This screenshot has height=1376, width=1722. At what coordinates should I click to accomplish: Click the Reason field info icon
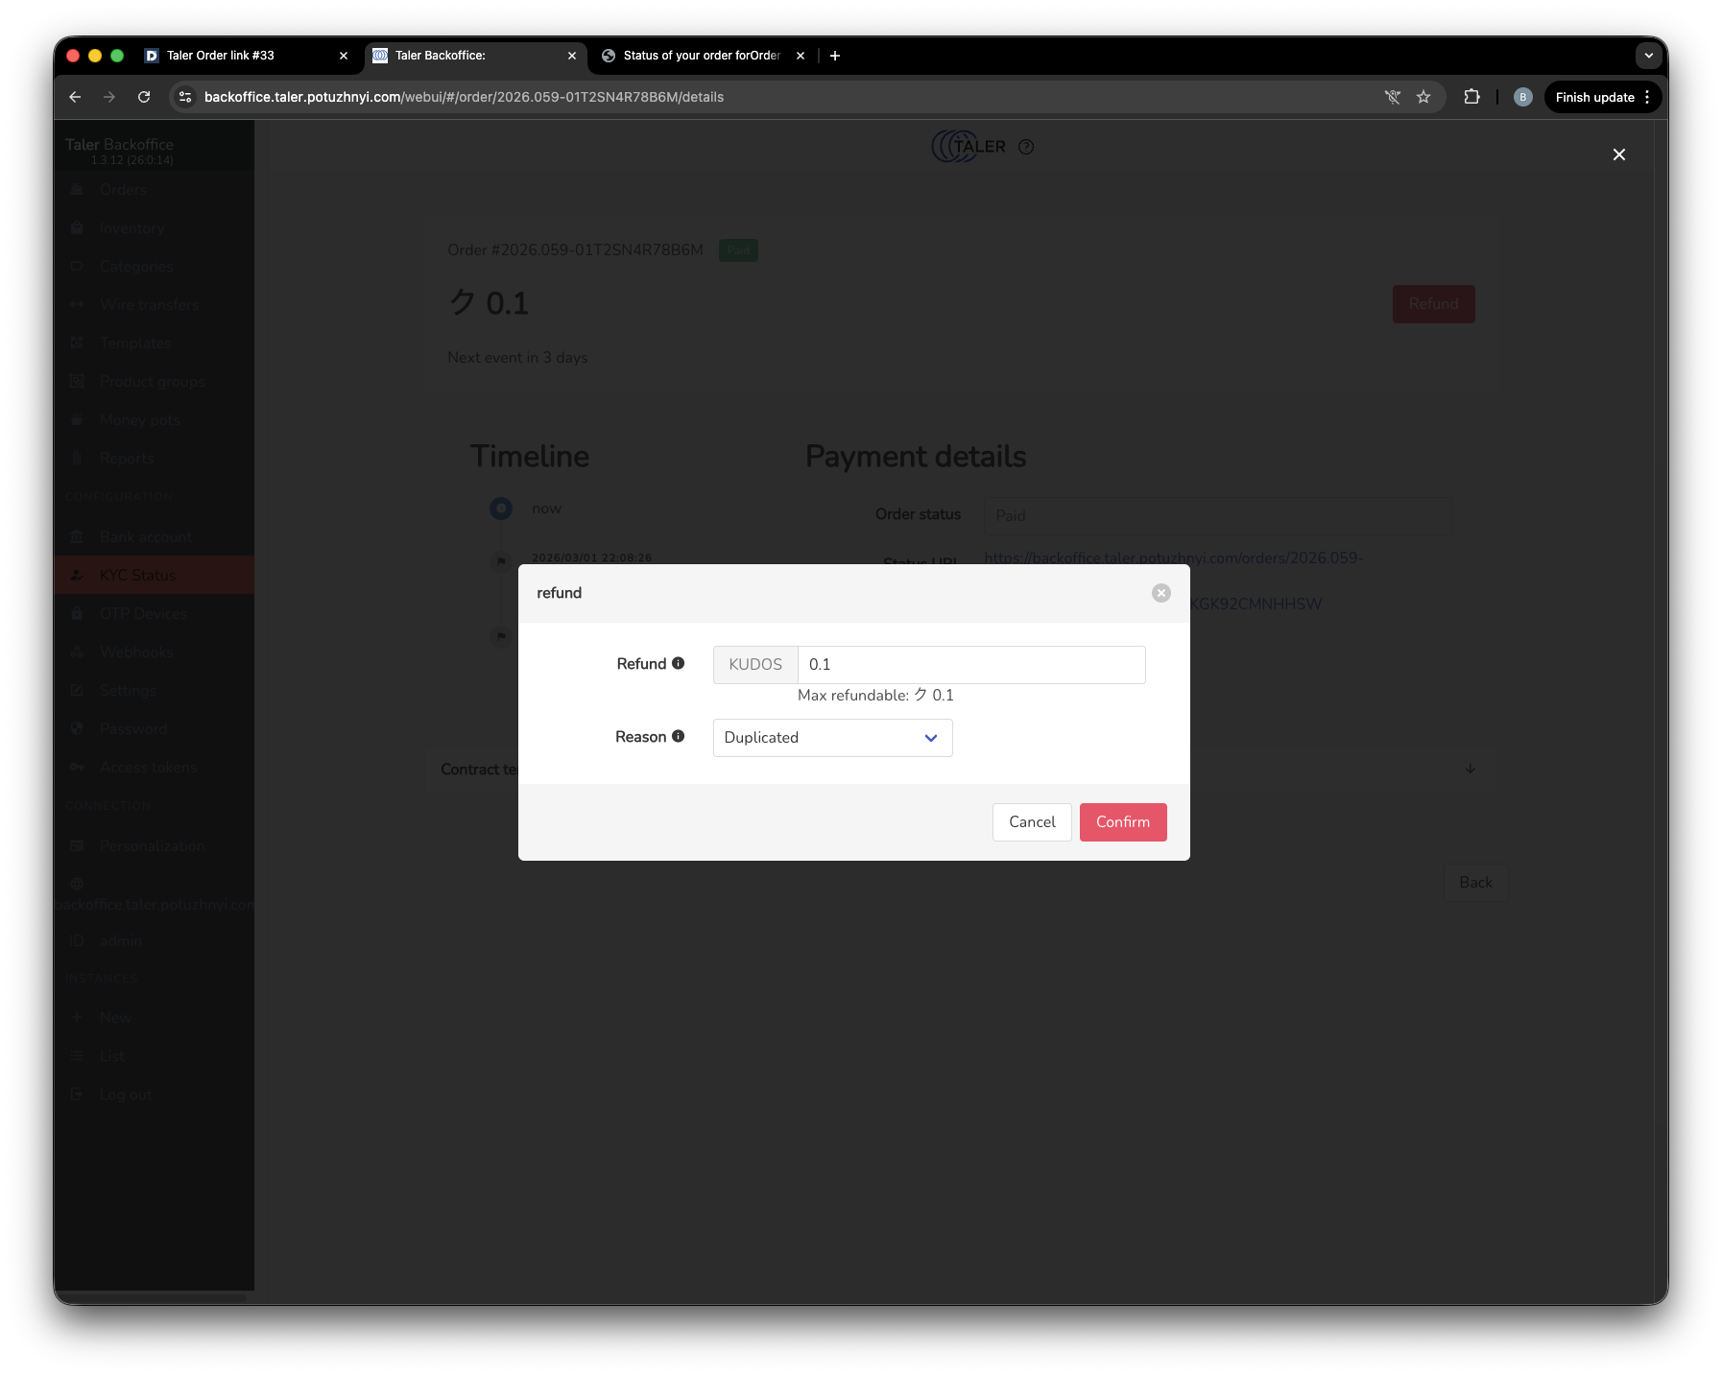(678, 736)
